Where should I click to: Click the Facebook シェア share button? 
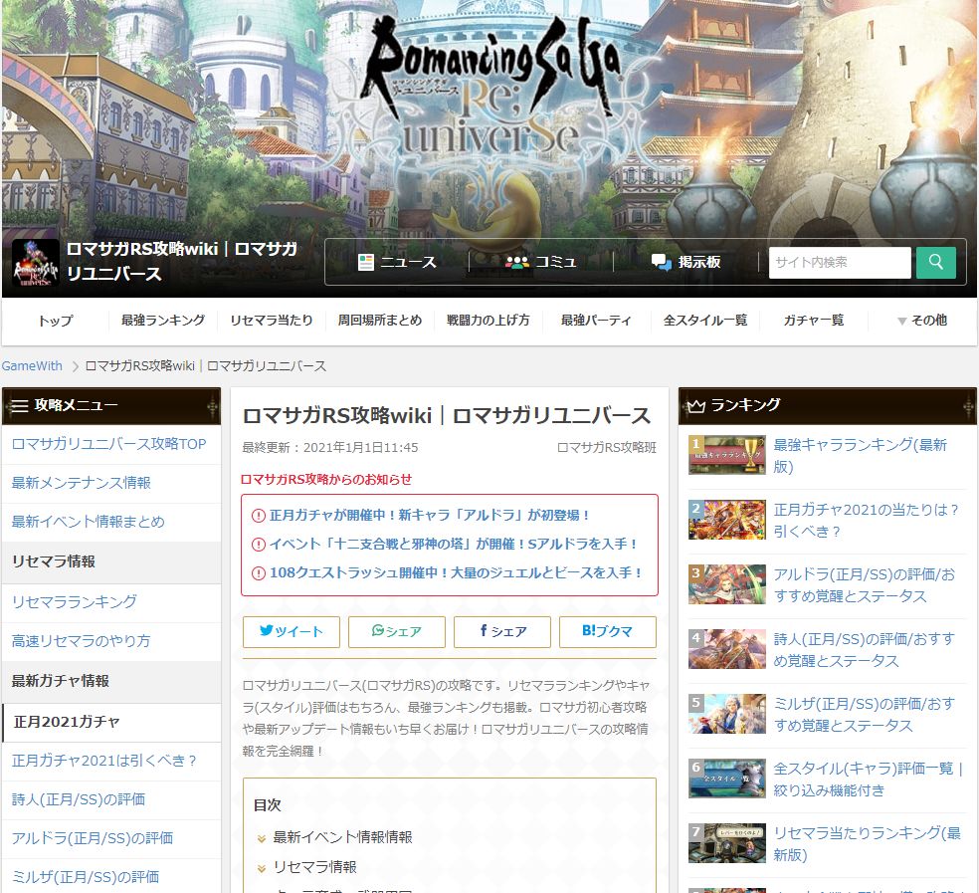(x=502, y=632)
